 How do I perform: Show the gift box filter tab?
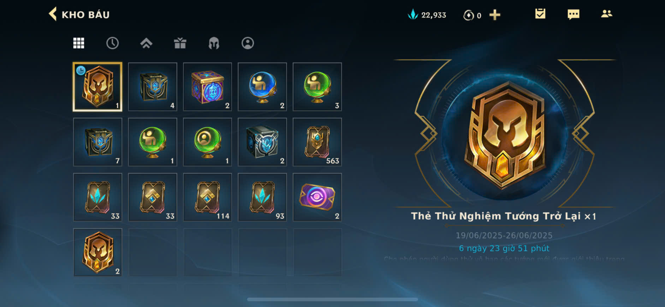click(180, 43)
